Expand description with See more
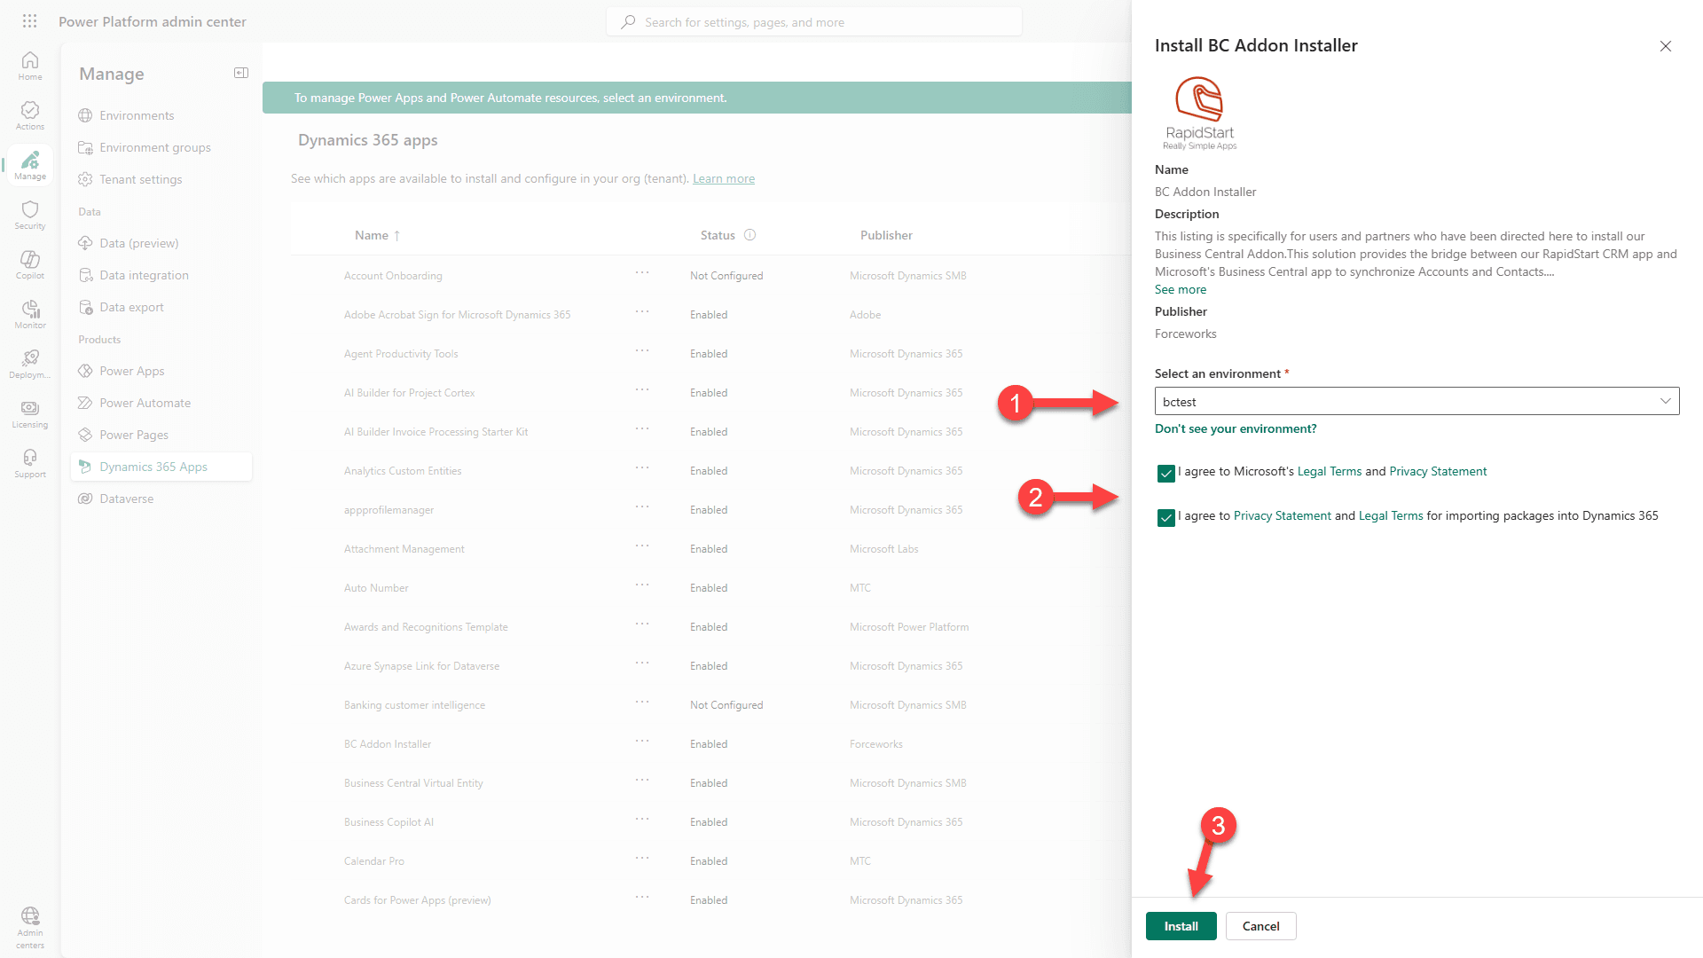This screenshot has height=958, width=1703. coord(1180,290)
